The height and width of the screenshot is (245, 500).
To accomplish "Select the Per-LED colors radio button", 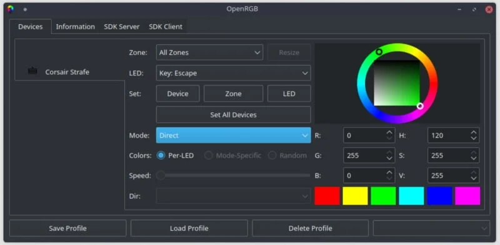I will point(161,156).
